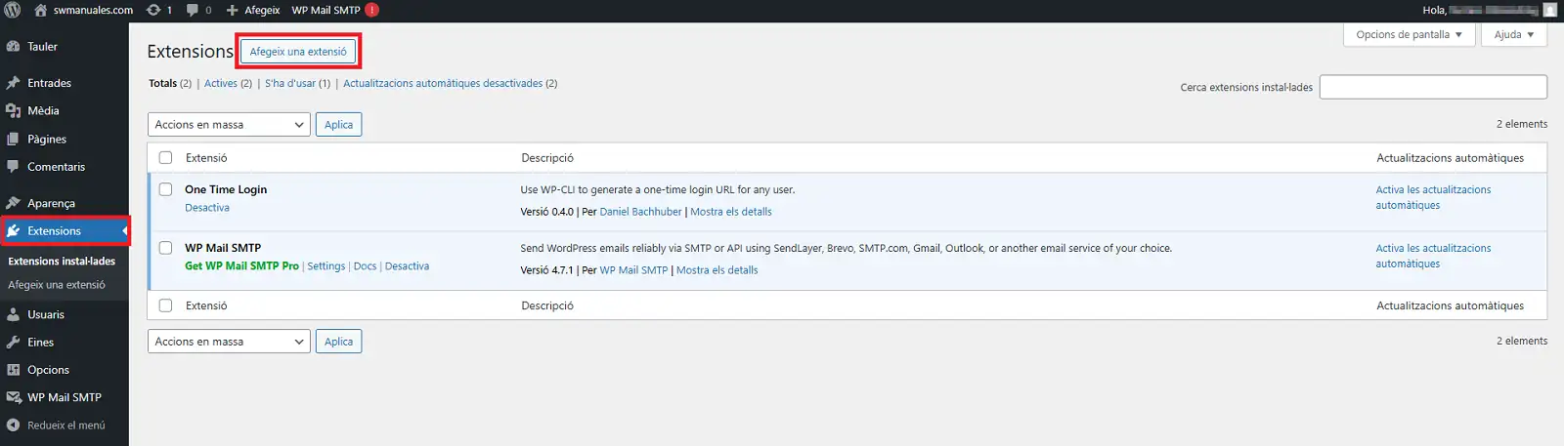Open top Accions en massa dropdown
Viewport: 1564px width, 446px height.
[x=229, y=125]
